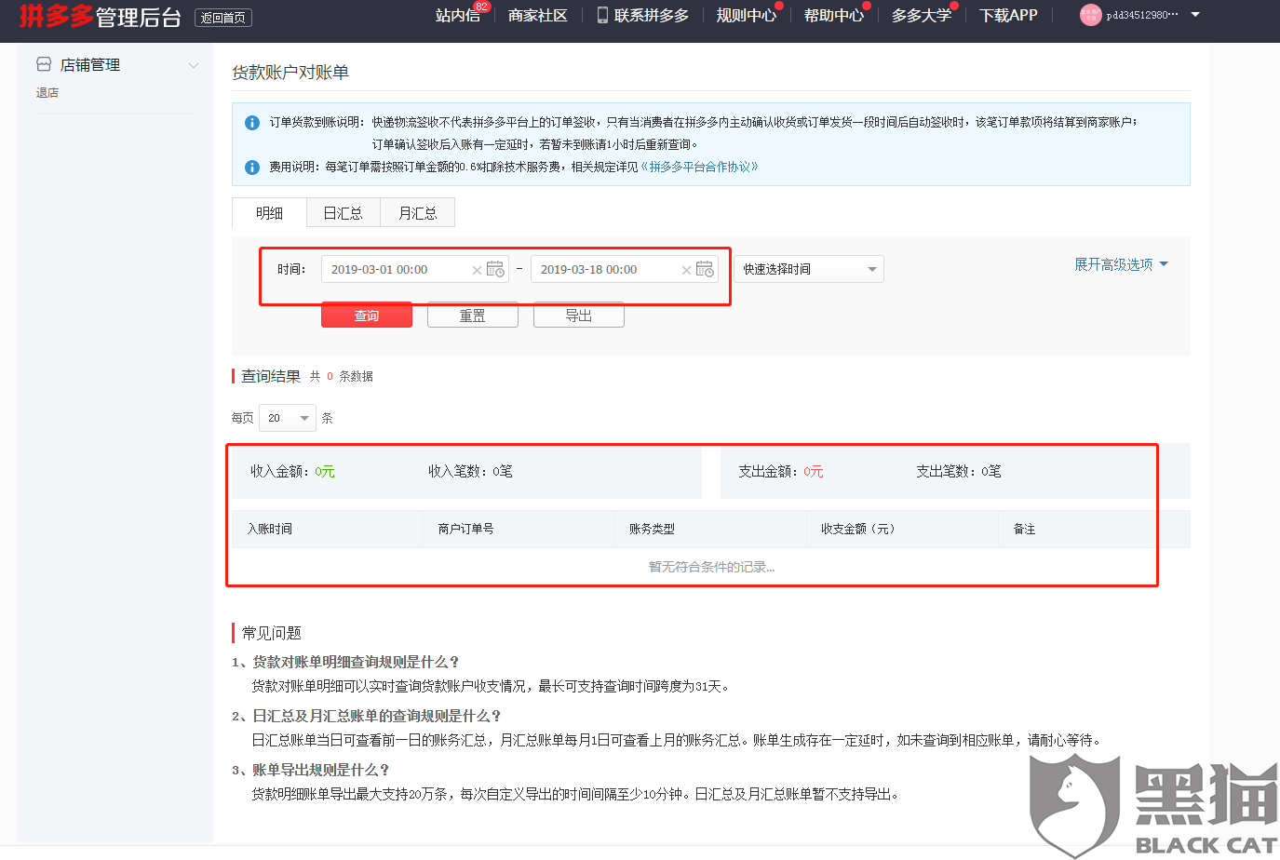Switch to the 明细 tab
1280x860 pixels.
pyautogui.click(x=269, y=213)
